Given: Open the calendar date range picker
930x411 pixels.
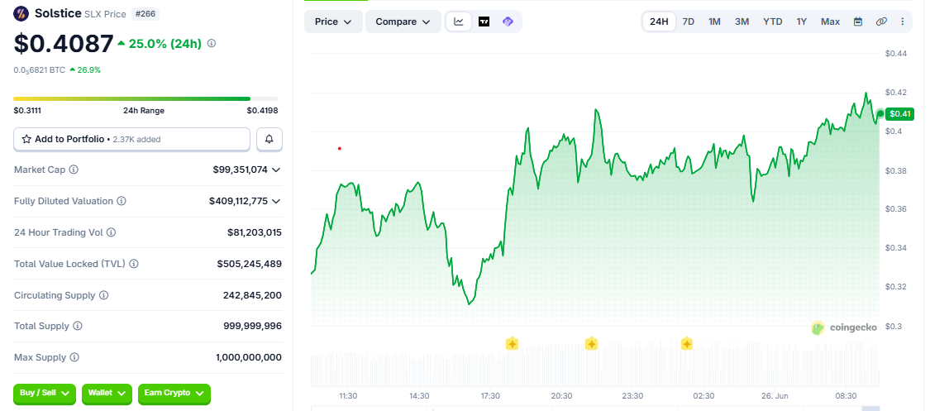Looking at the screenshot, I should point(857,22).
